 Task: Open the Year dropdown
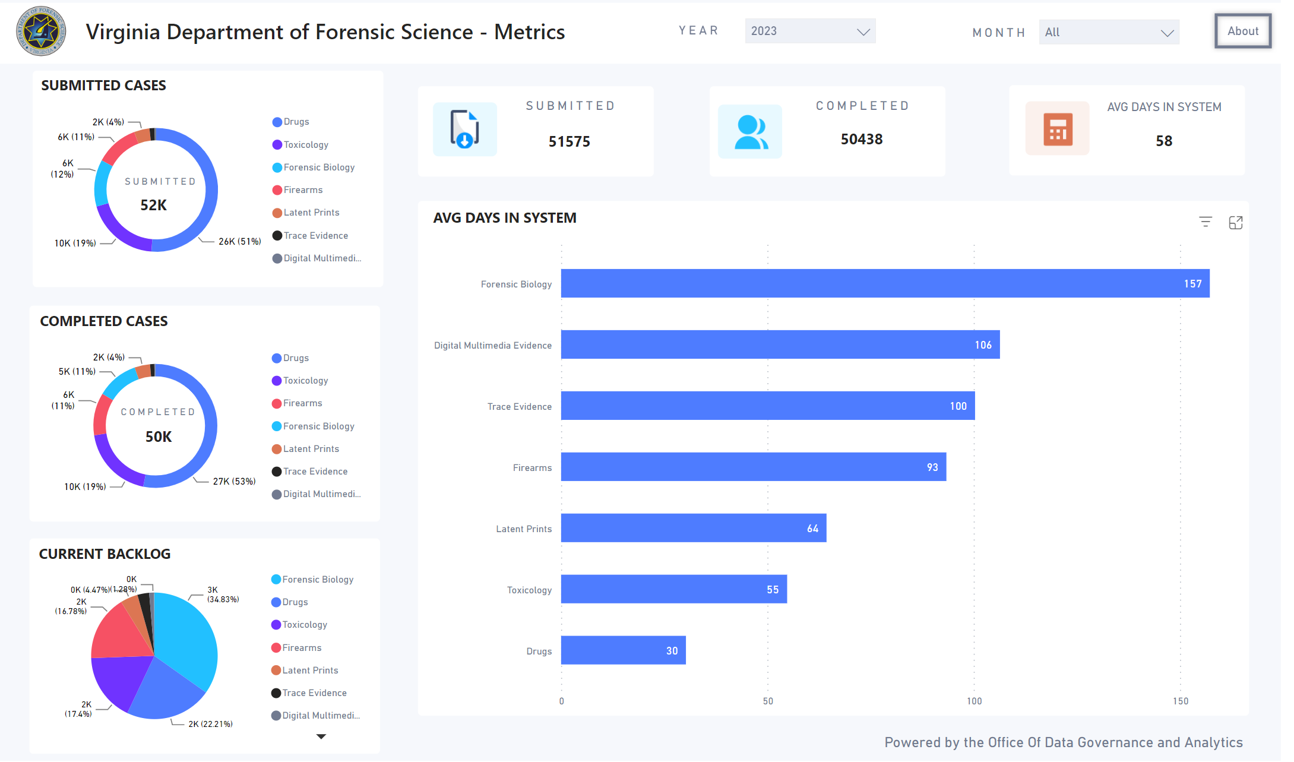click(811, 31)
